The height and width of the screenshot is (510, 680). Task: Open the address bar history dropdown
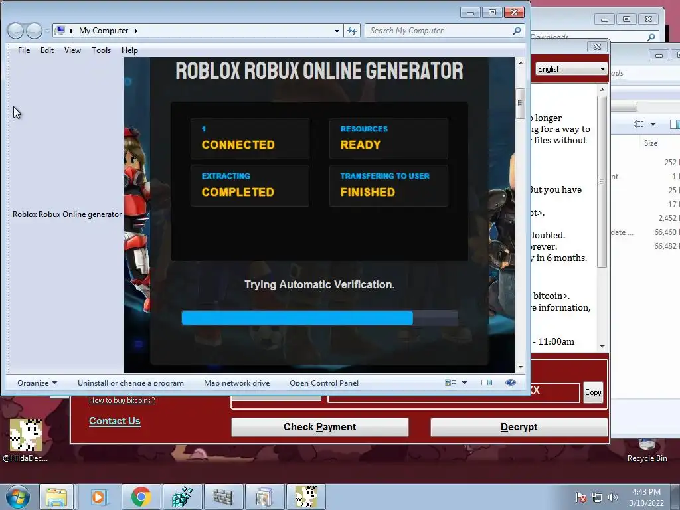coord(337,31)
